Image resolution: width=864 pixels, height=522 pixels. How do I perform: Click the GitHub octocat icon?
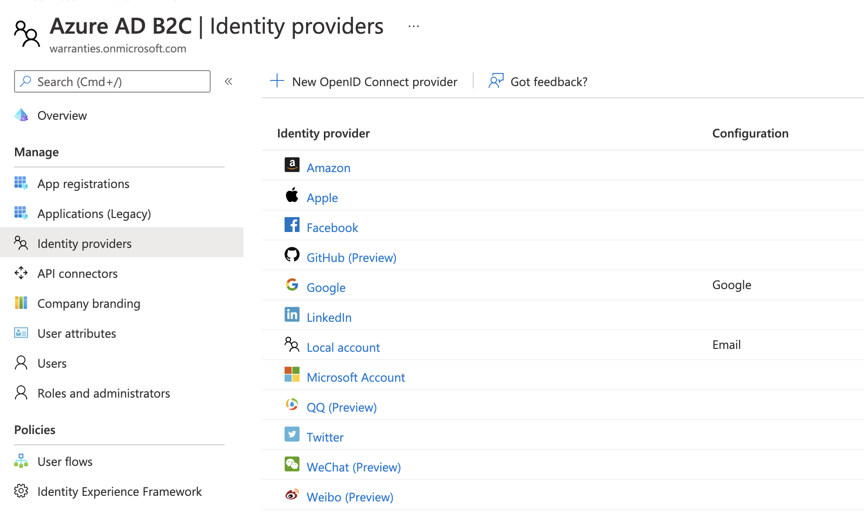[x=292, y=254]
